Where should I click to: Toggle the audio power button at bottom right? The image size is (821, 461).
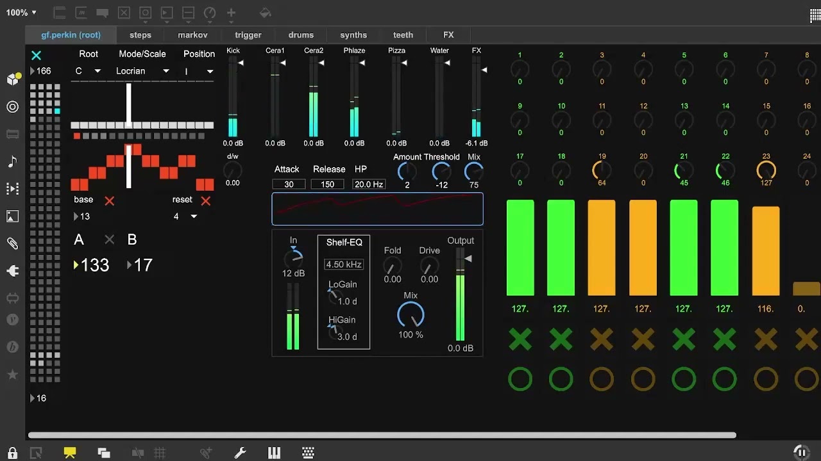point(801,452)
